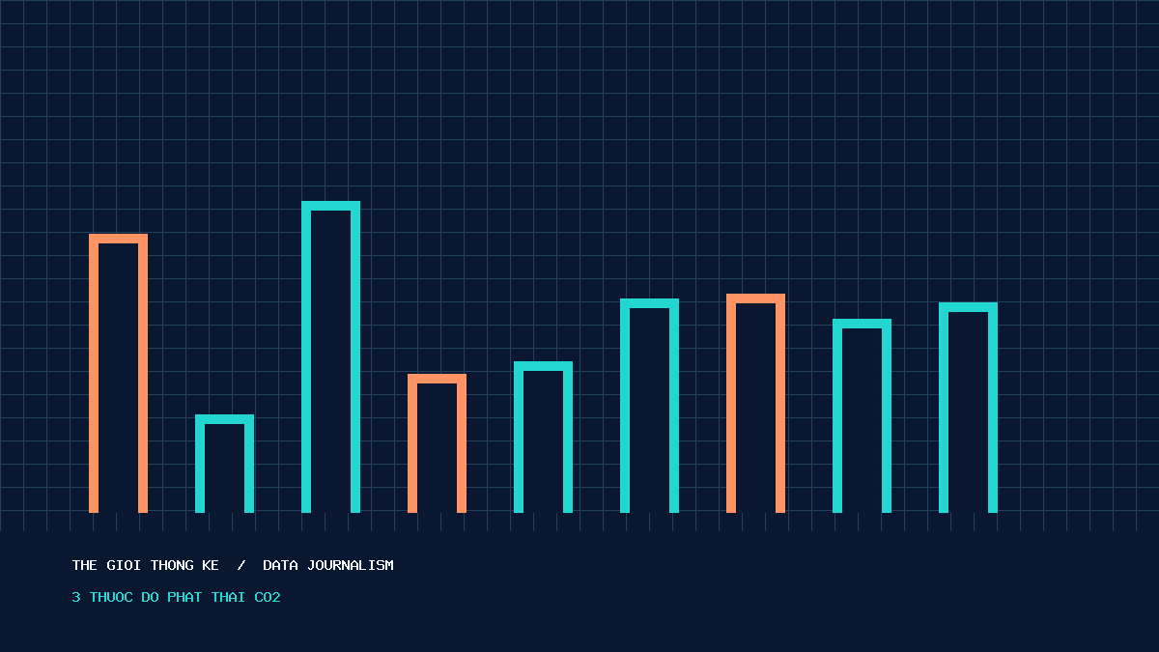Select the shortest teal bar
The width and height of the screenshot is (1159, 652).
(224, 464)
